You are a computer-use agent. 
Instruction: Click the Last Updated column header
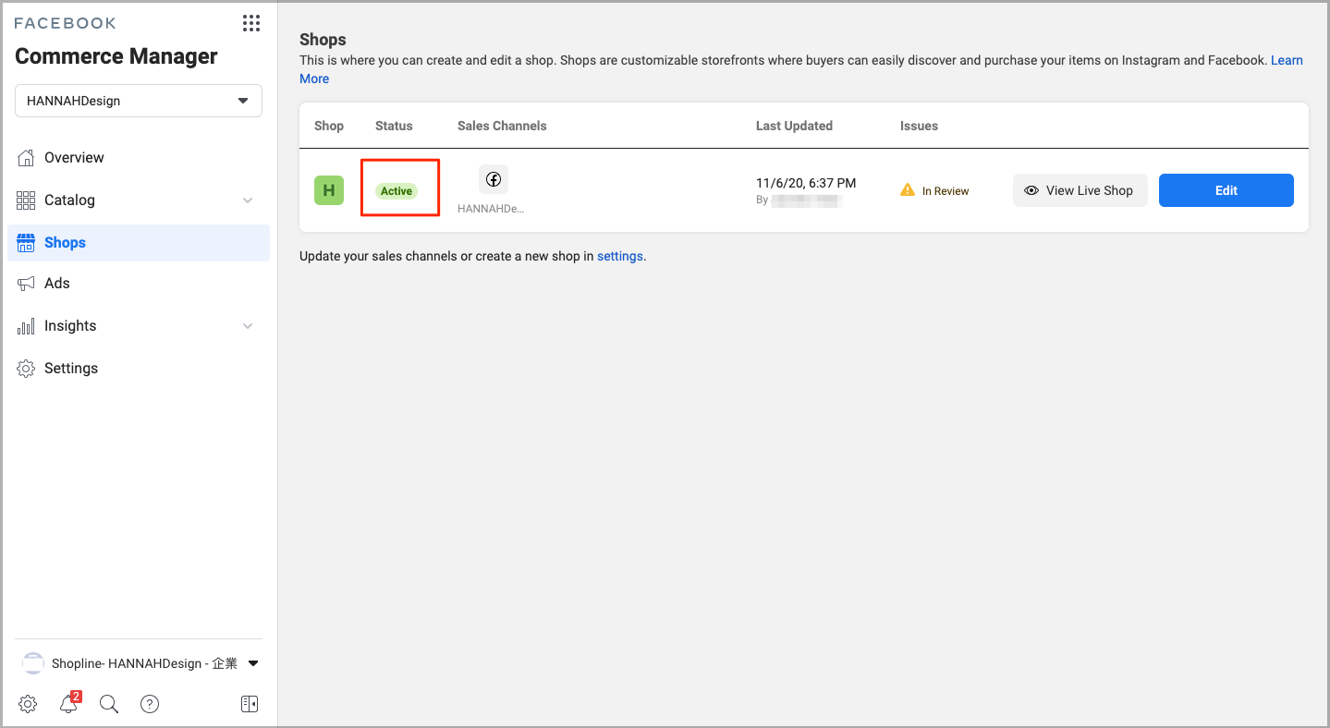(x=794, y=126)
